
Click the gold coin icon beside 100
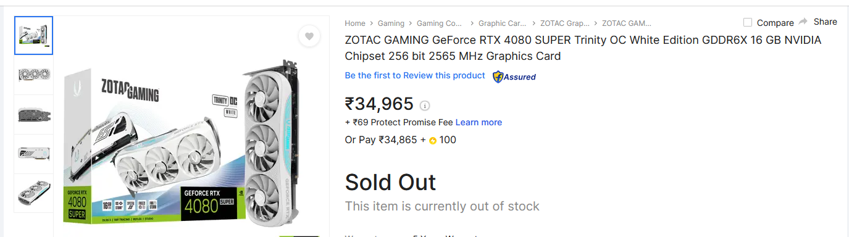[x=433, y=141]
